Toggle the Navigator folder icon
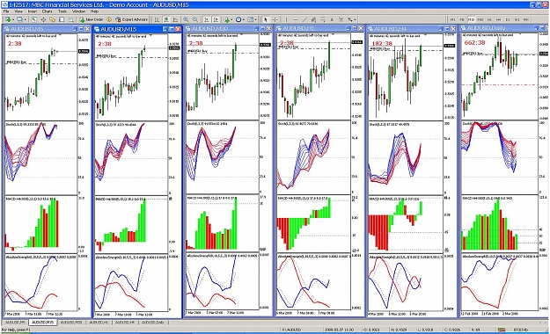The image size is (550, 334). point(52,19)
